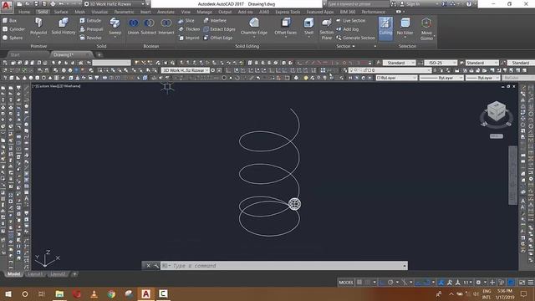Open the Home ribbon tab
Screen dimensions: 535x301
coord(24,12)
